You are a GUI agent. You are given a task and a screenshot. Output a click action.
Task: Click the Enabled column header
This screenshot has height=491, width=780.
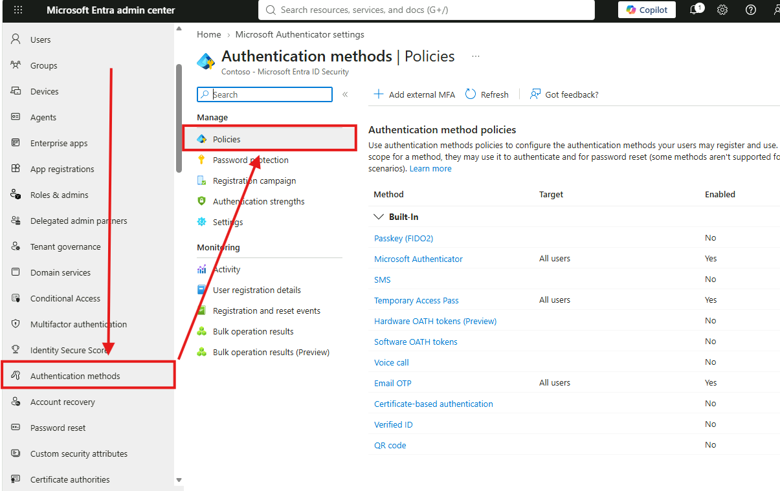coord(720,194)
